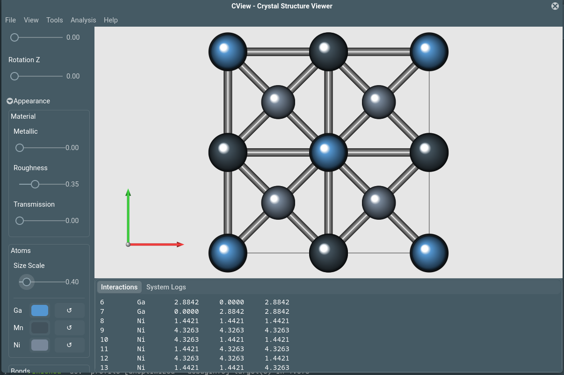The height and width of the screenshot is (375, 564).
Task: Select the center blue Ga atom
Action: [328, 152]
